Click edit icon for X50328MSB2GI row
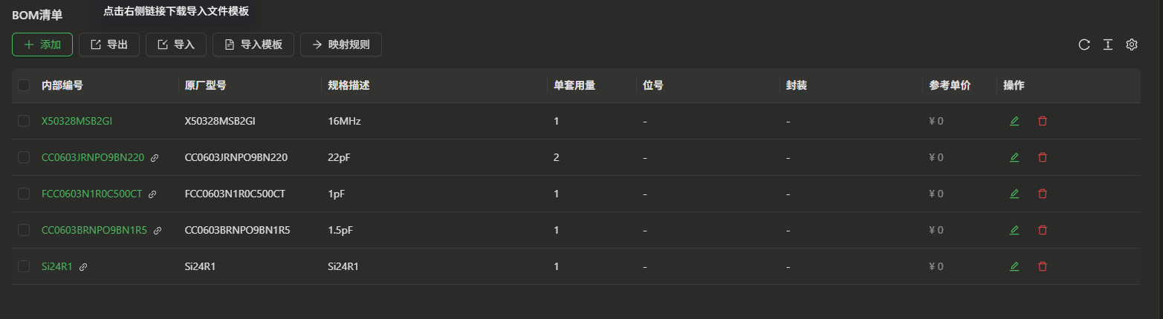Screen dimensions: 1163x319 pyautogui.click(x=1014, y=121)
